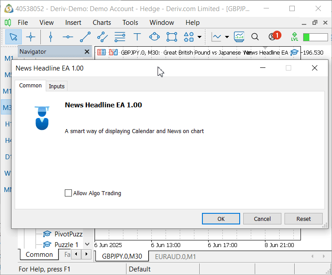Move Navigator tabs right arrow
Screen dimensions: 332x275
click(86, 254)
